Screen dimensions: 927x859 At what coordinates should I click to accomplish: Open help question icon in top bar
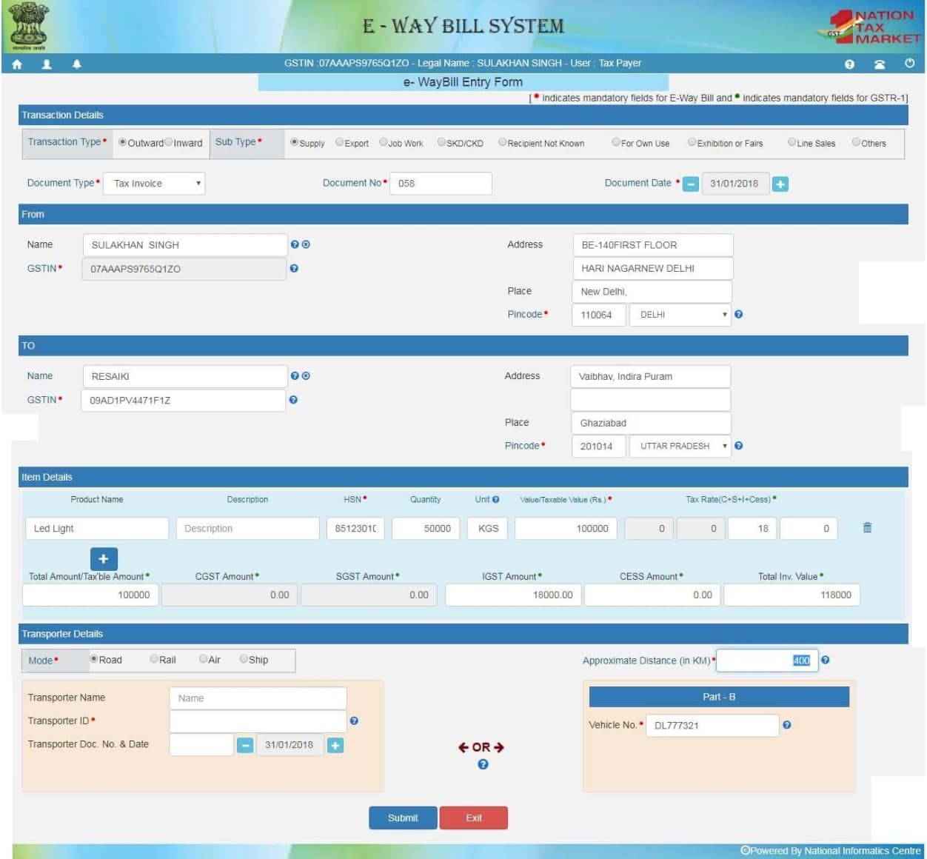(849, 64)
